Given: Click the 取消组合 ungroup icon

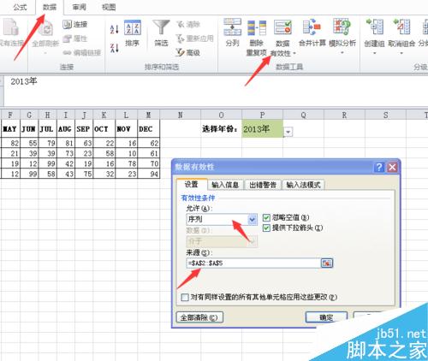Looking at the screenshot, I should click(x=401, y=27).
